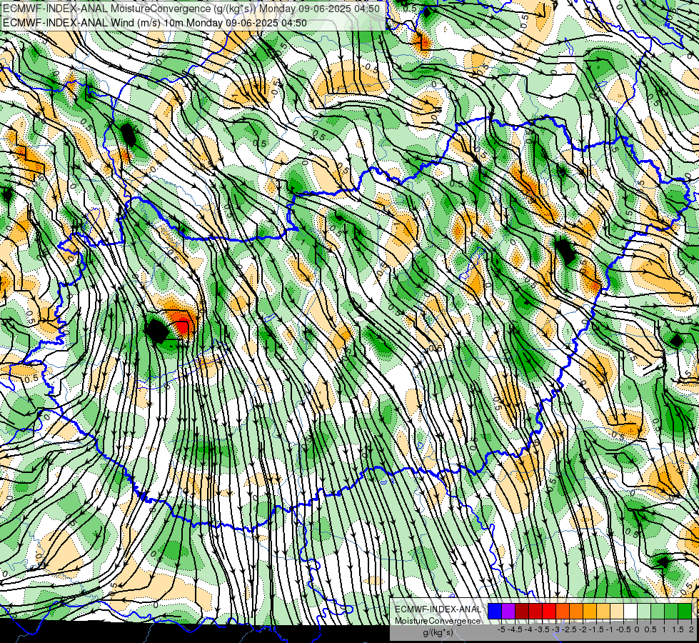This screenshot has height=643, width=699.
Task: Click the blue swatch in the color scale
Action: point(495,612)
